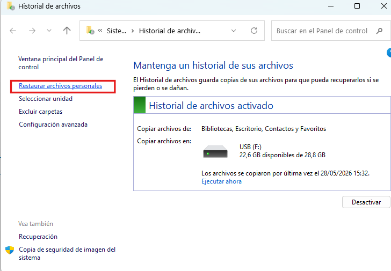391x271 pixels.
Task: Click 'Bibliotecas, Escritorio, Contactos y Favoritos' text
Action: coord(264,129)
